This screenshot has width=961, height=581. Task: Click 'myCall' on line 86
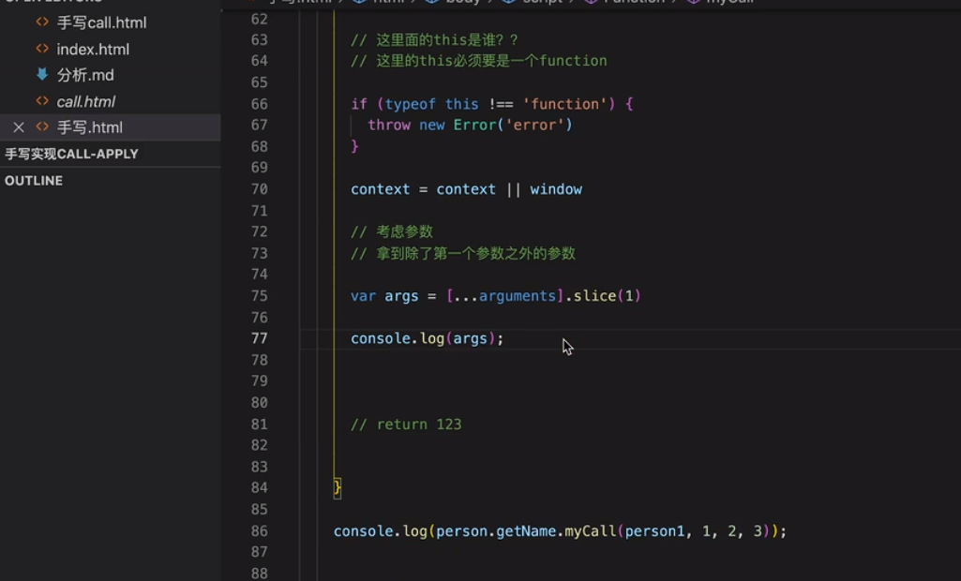pos(591,530)
